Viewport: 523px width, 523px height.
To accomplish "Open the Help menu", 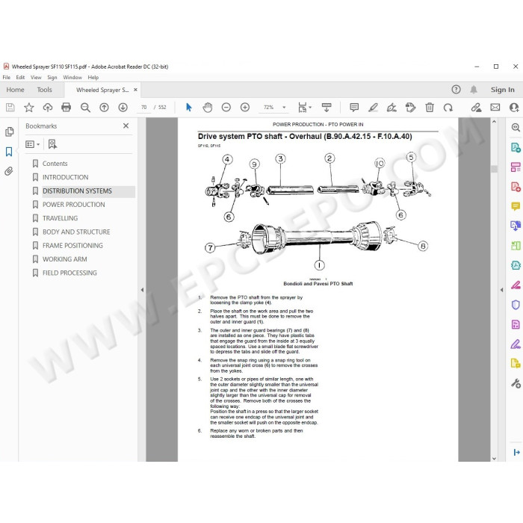I will pyautogui.click(x=93, y=78).
